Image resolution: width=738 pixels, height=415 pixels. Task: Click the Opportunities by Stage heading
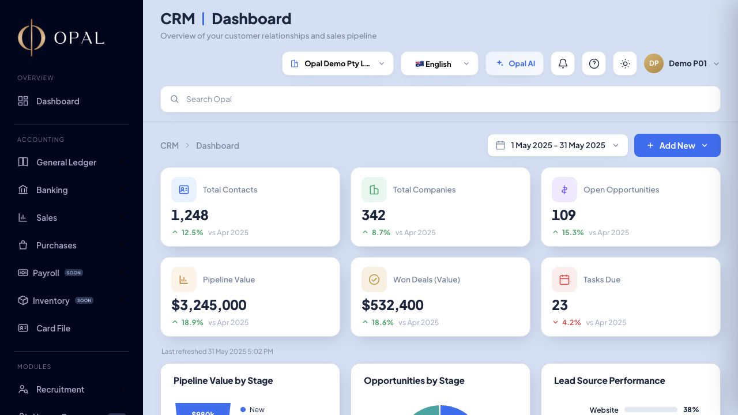(x=414, y=381)
